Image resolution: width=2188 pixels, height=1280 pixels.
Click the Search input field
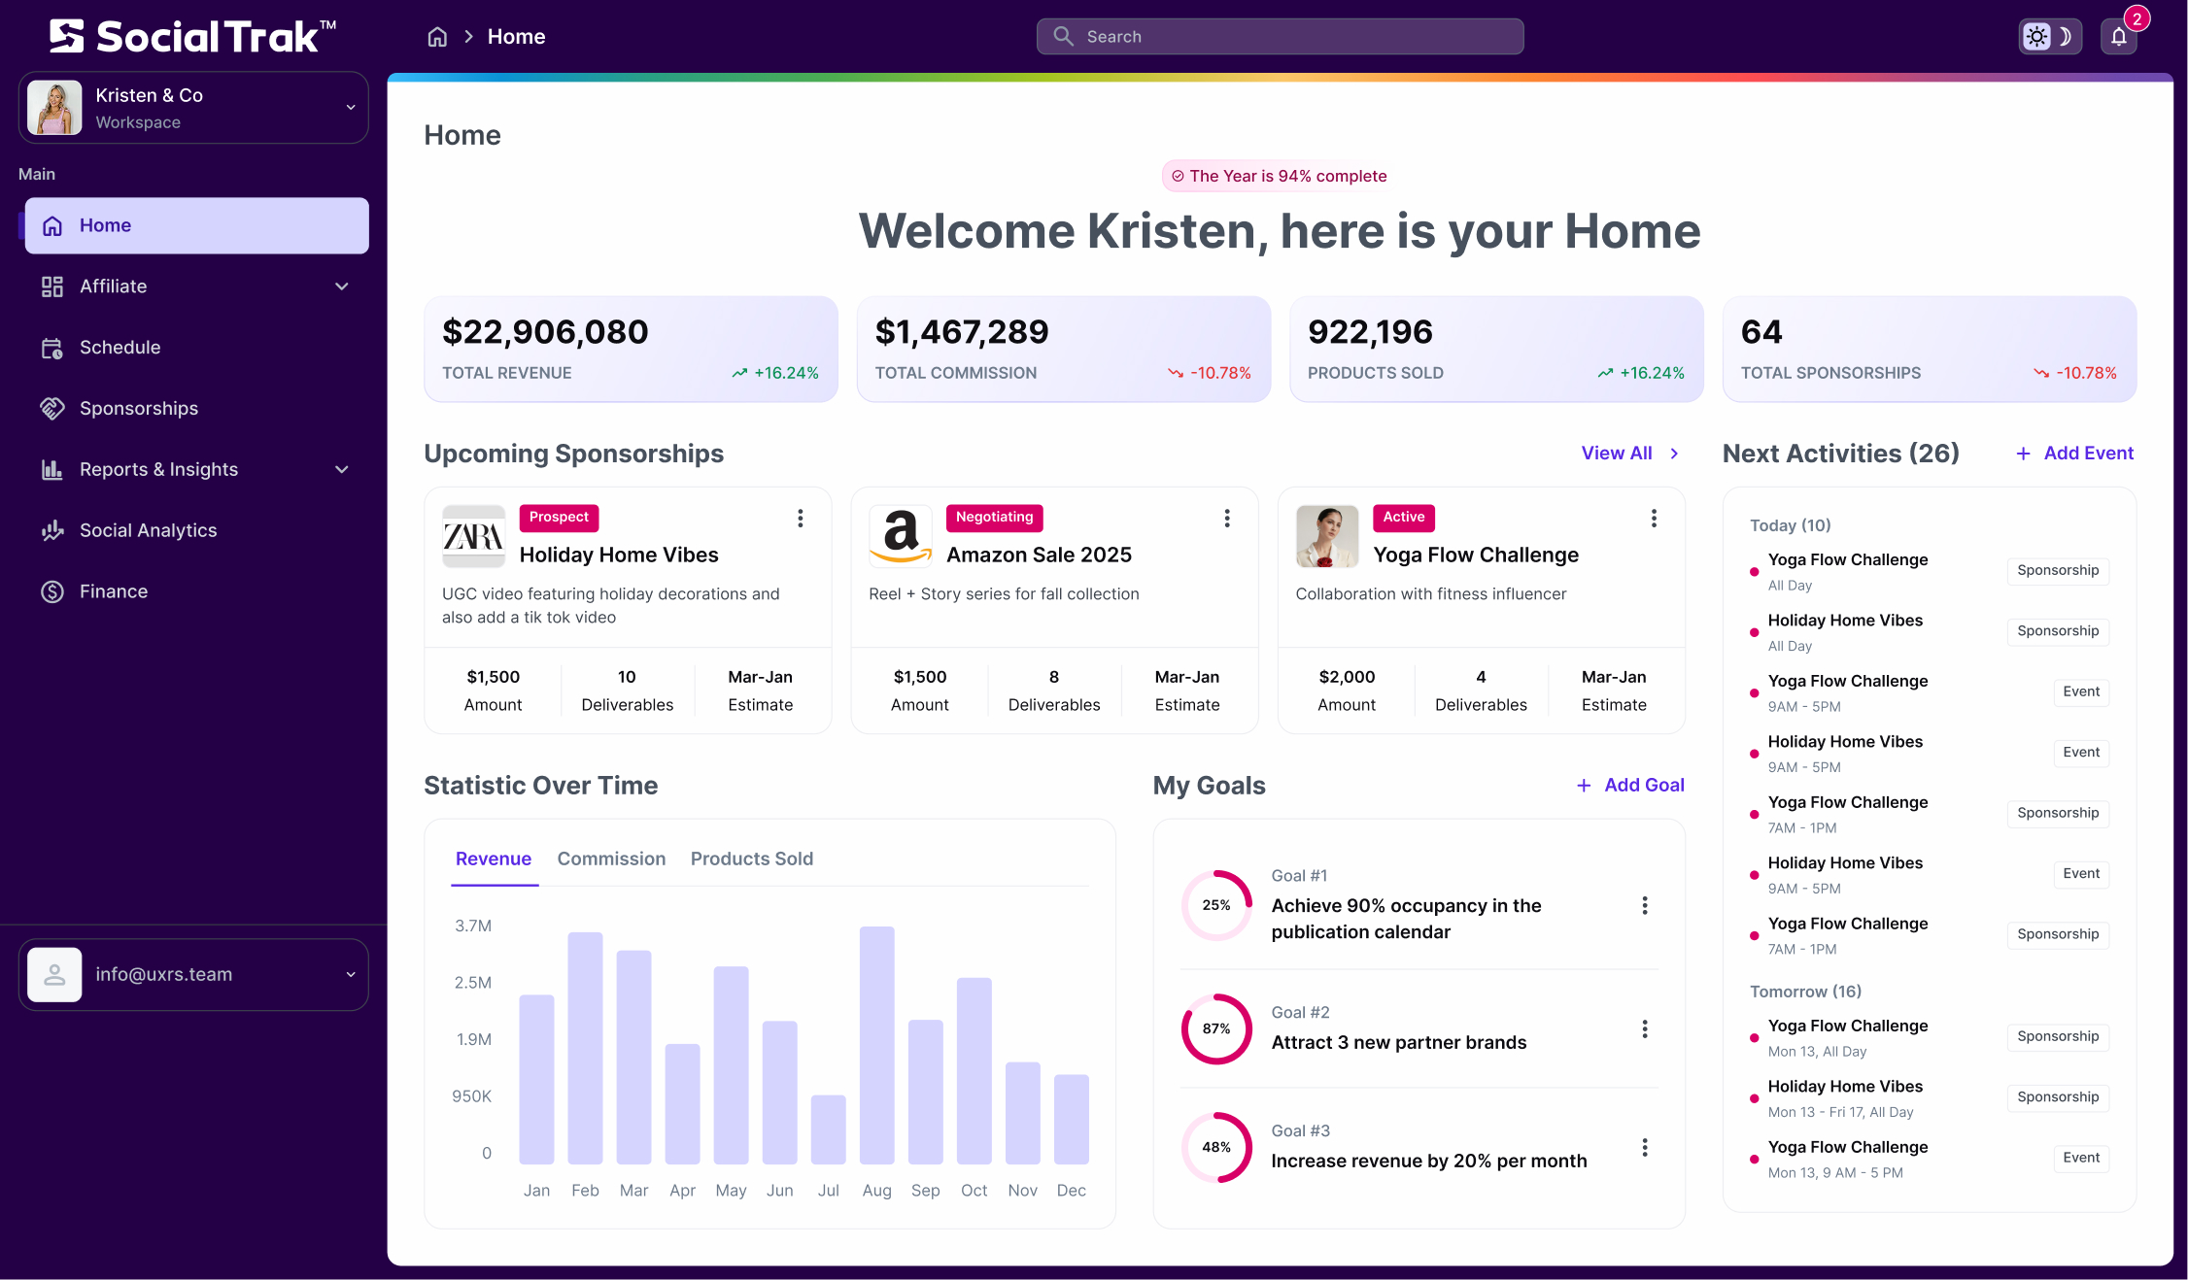(x=1280, y=37)
